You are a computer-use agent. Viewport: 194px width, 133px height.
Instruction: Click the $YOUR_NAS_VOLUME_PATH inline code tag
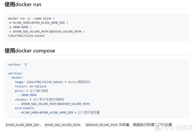click(62, 125)
